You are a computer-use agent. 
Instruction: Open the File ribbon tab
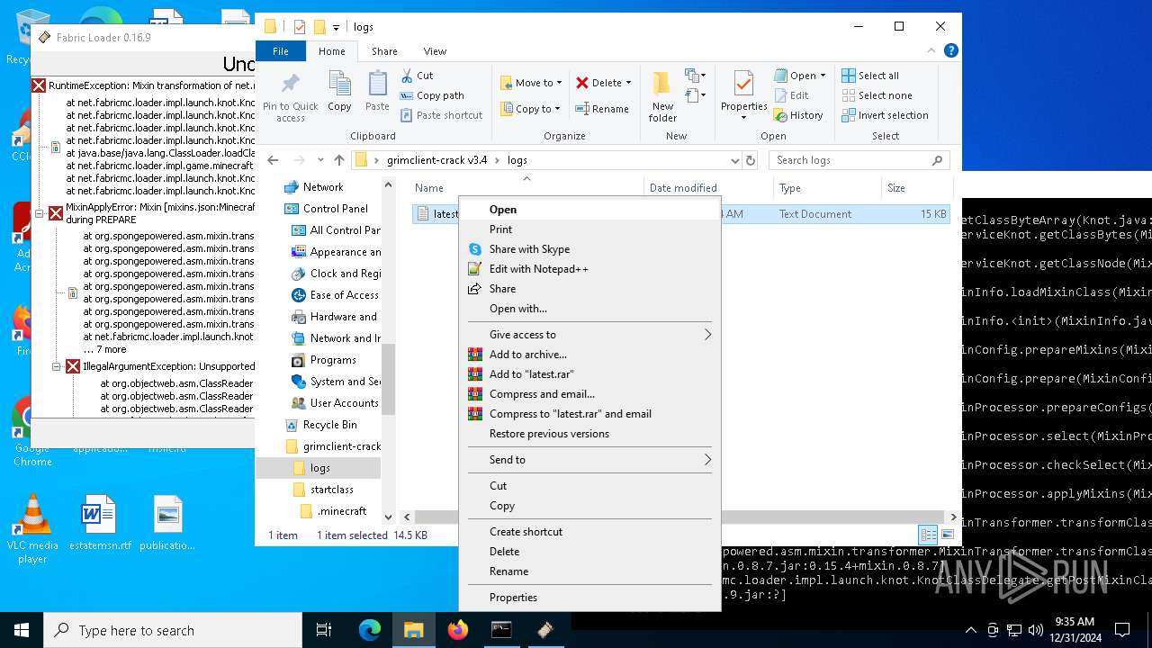point(281,51)
